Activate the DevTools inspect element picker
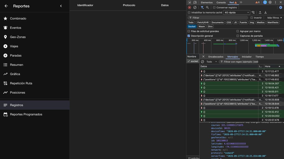Viewport: 284px width, 159px height. coord(189,2)
